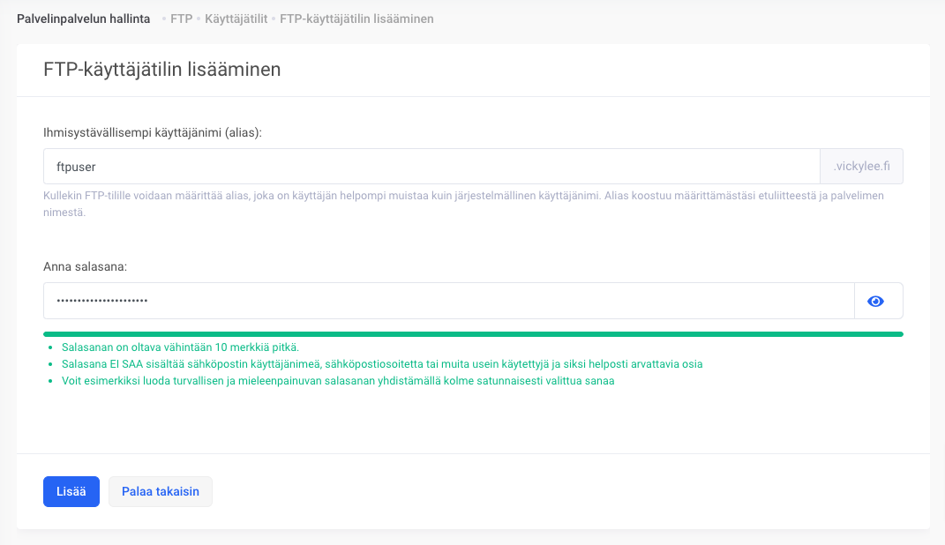The width and height of the screenshot is (945, 545).
Task: Click the separator dot between FTP and Käyttäjätilit
Action: [x=199, y=19]
